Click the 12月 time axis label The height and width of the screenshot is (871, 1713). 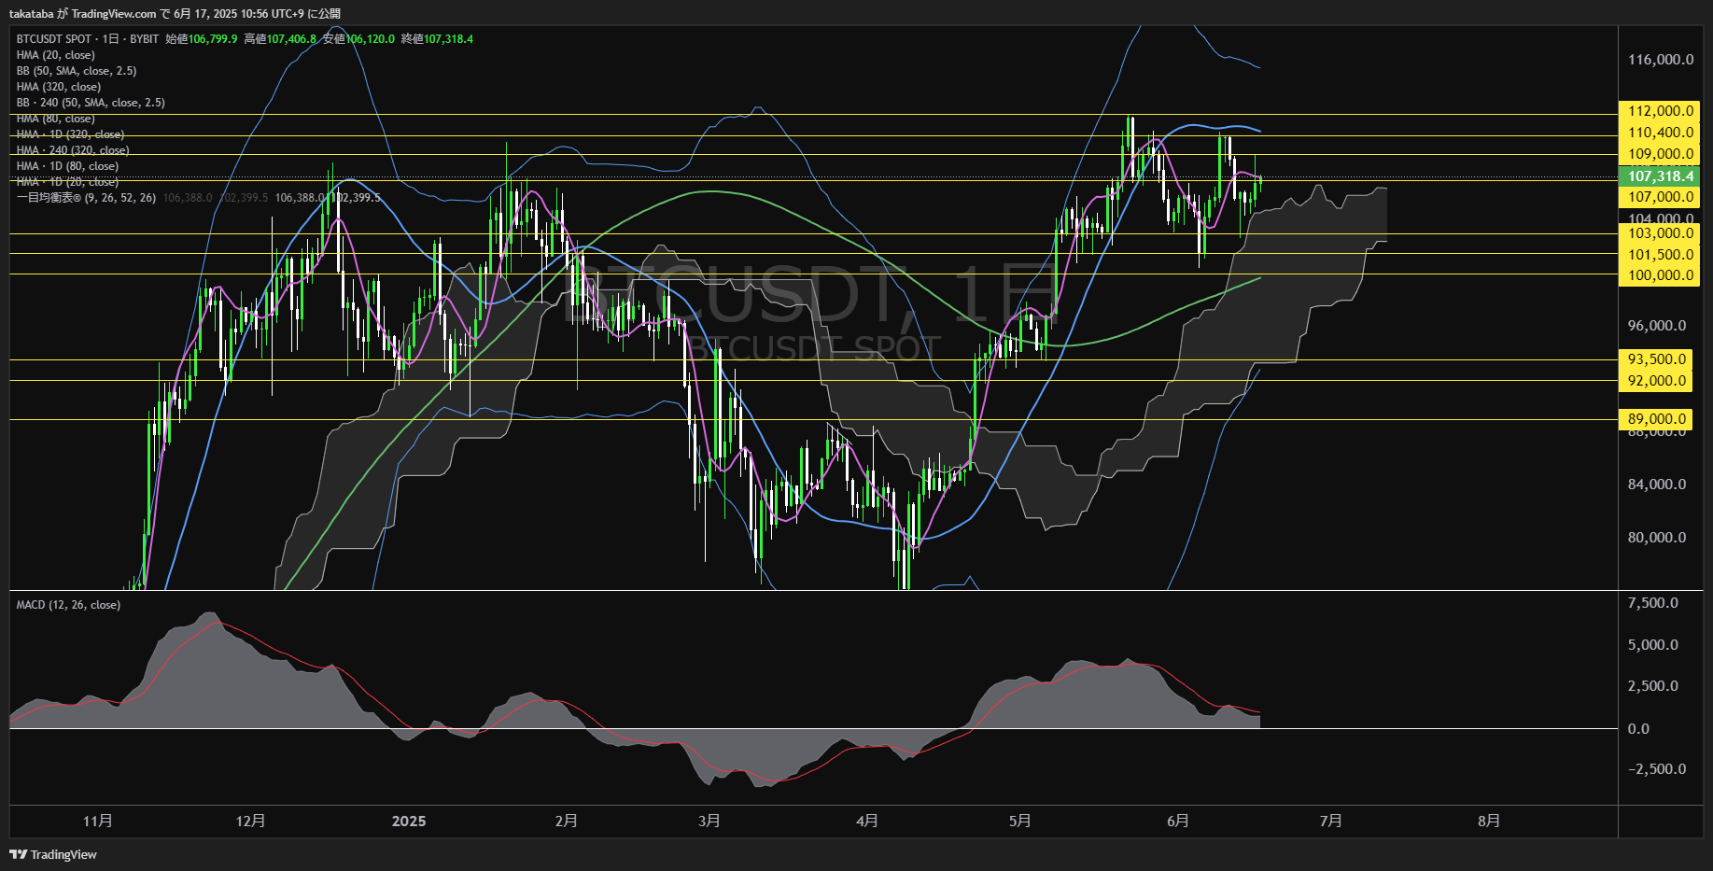click(251, 821)
